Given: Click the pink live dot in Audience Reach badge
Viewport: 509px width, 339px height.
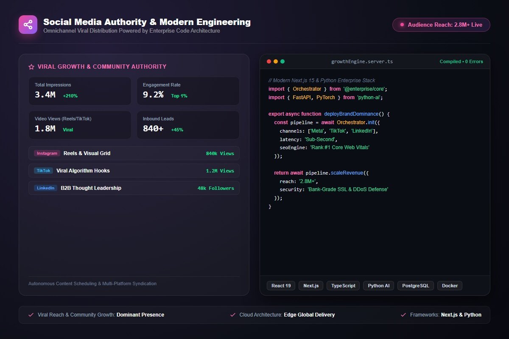Looking at the screenshot, I should (x=402, y=25).
